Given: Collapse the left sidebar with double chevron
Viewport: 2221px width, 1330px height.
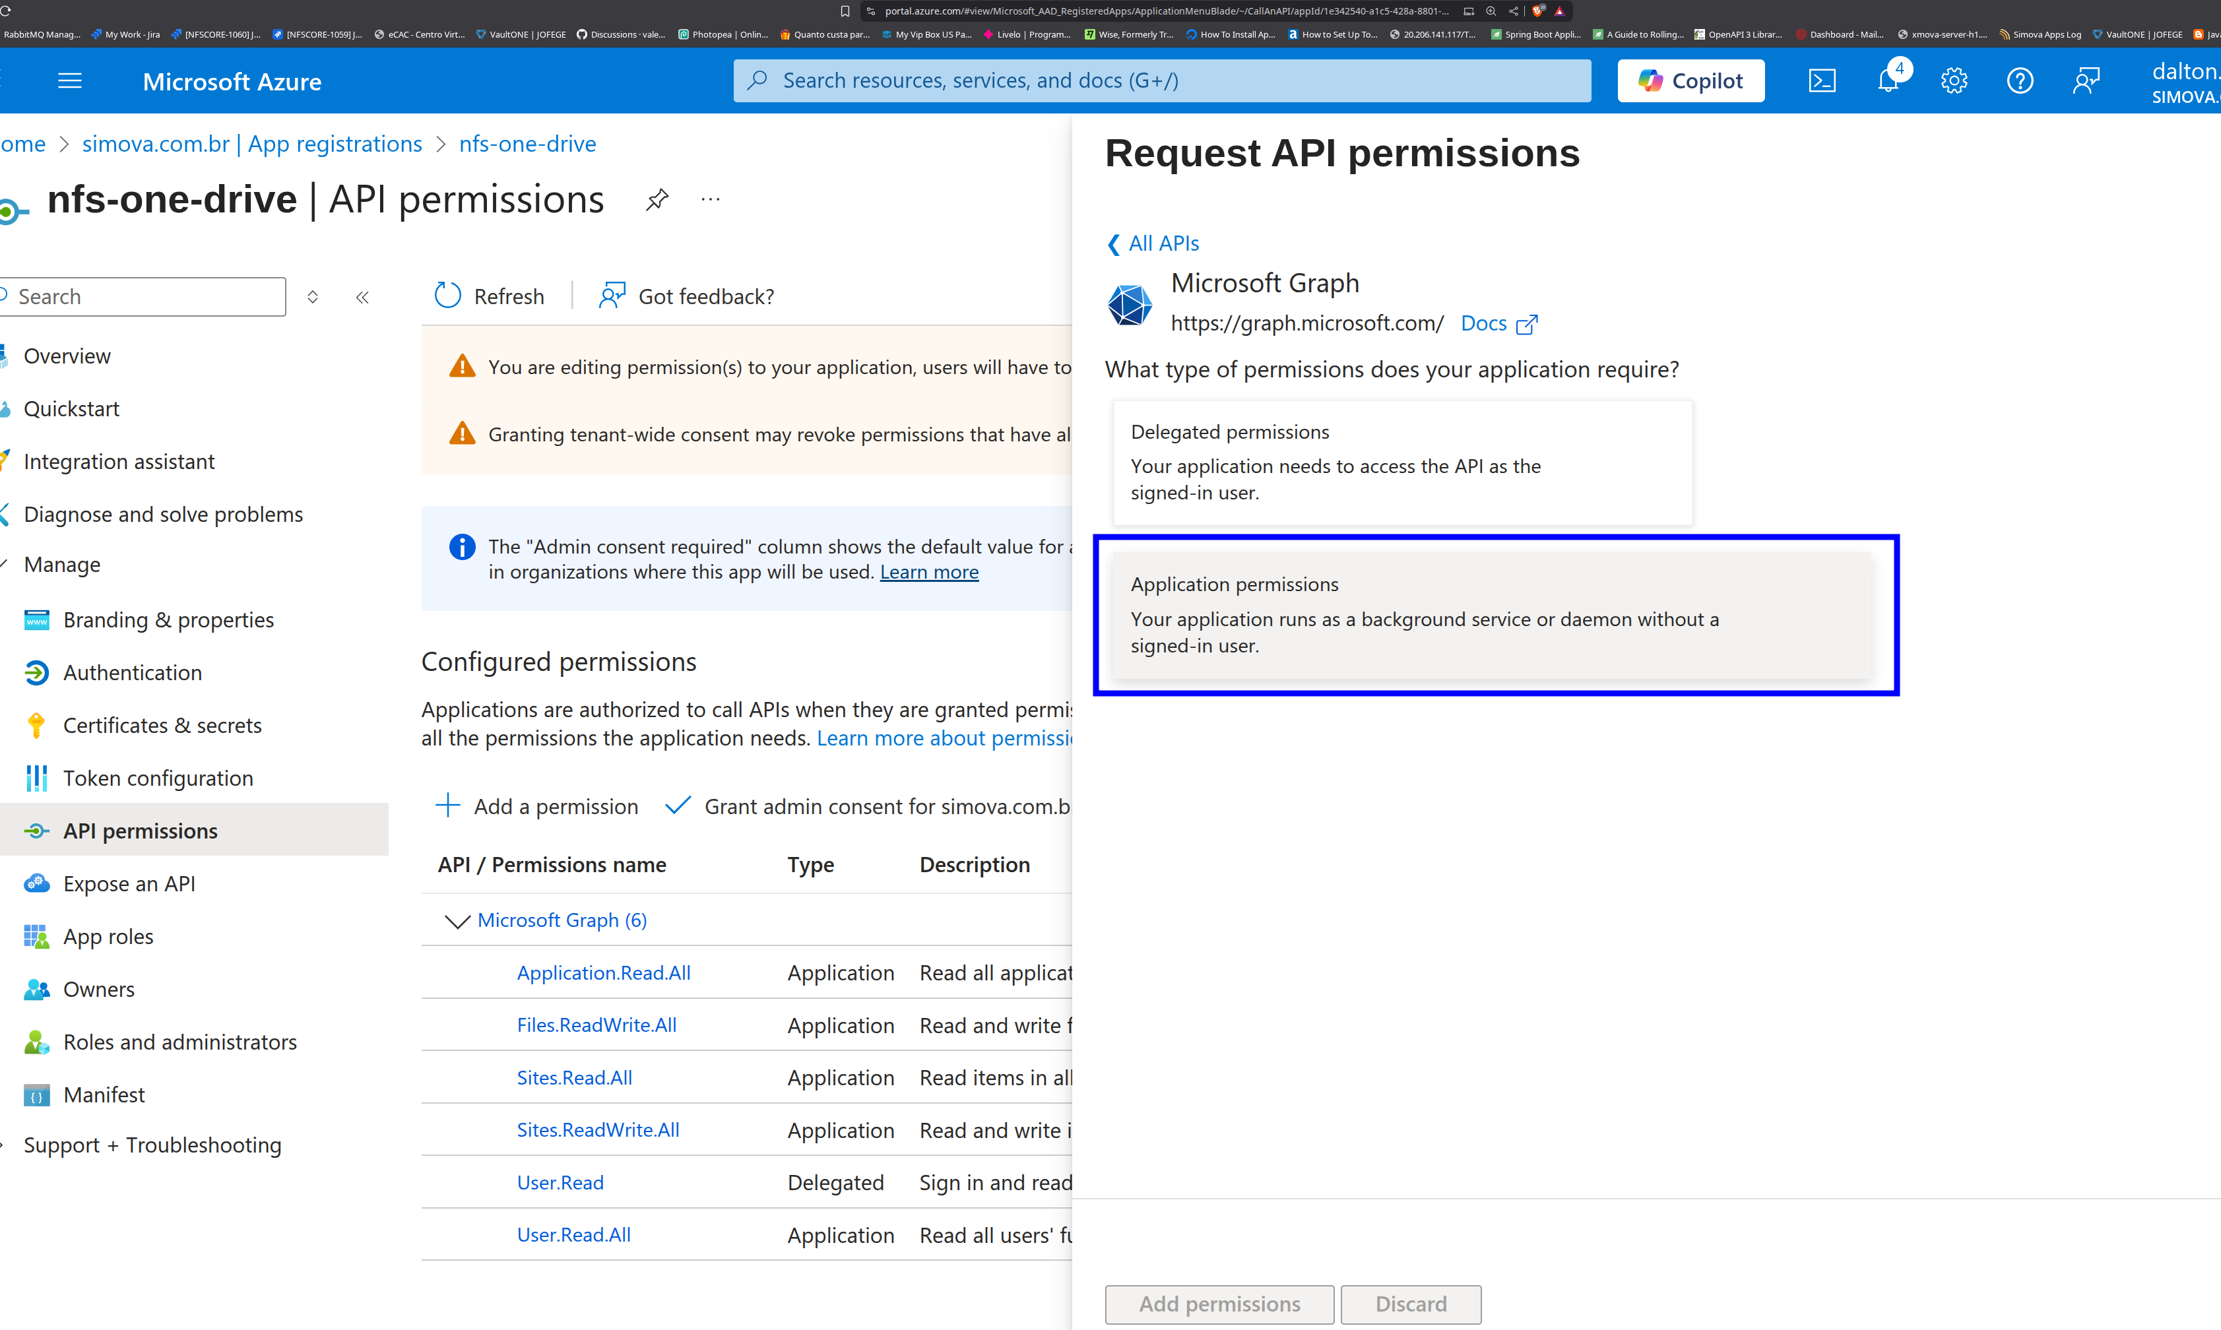Looking at the screenshot, I should click(362, 298).
